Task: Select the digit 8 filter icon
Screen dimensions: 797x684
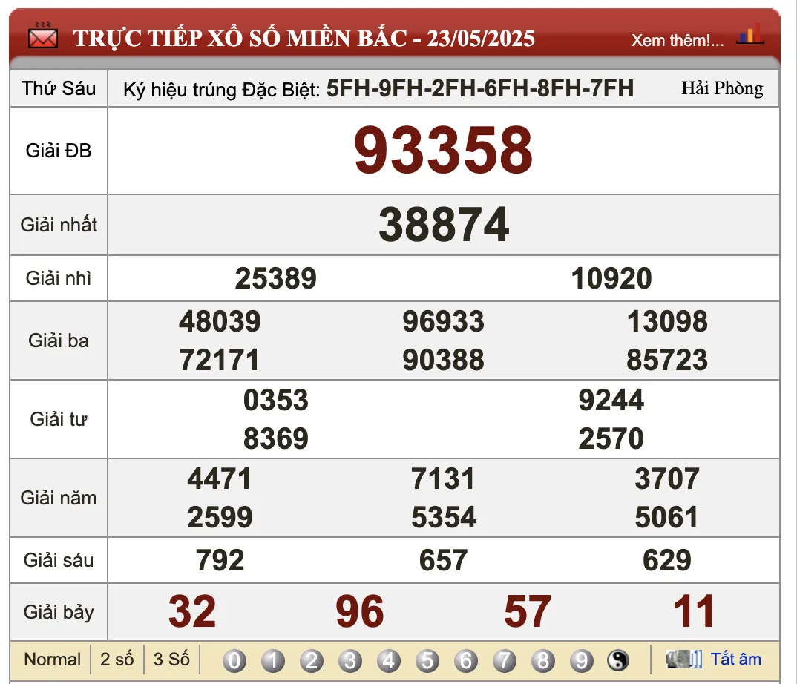Action: coord(542,659)
